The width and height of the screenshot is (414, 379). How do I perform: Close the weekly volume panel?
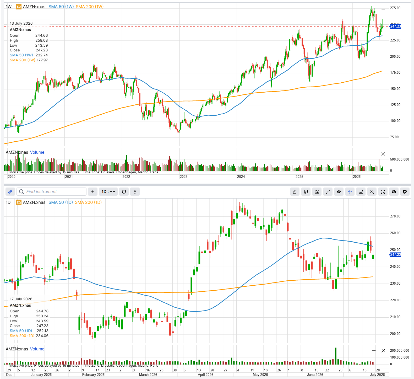(x=383, y=154)
